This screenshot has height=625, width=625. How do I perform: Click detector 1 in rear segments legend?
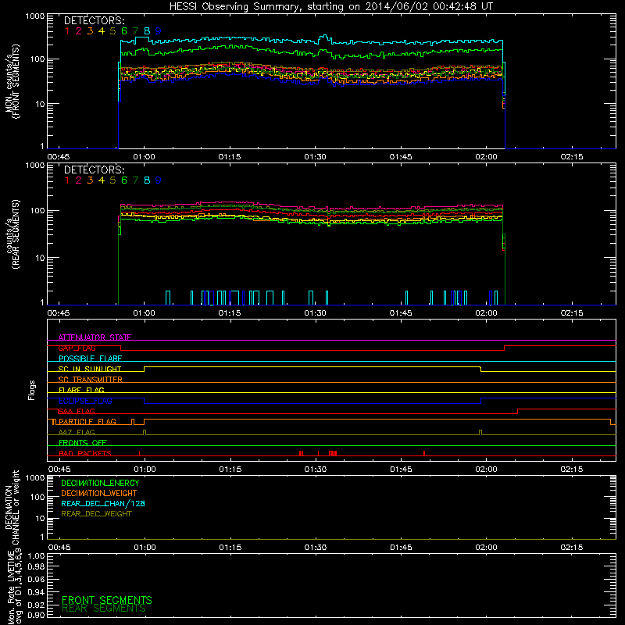67,180
